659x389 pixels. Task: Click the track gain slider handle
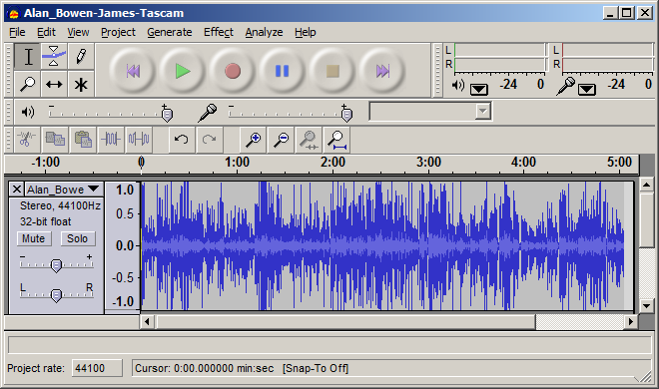pos(56,265)
